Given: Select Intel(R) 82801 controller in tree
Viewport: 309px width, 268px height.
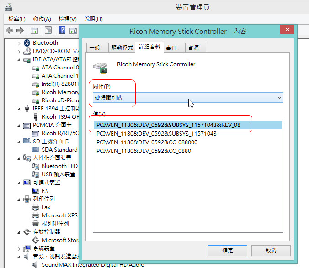Looking at the screenshot, I should pos(60,84).
